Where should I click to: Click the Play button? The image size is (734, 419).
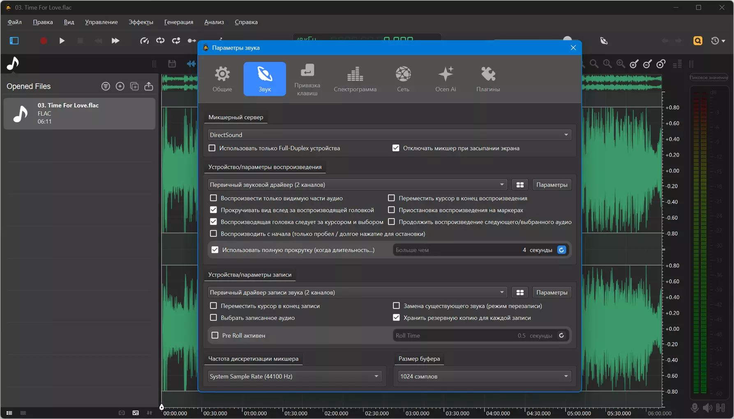click(62, 41)
